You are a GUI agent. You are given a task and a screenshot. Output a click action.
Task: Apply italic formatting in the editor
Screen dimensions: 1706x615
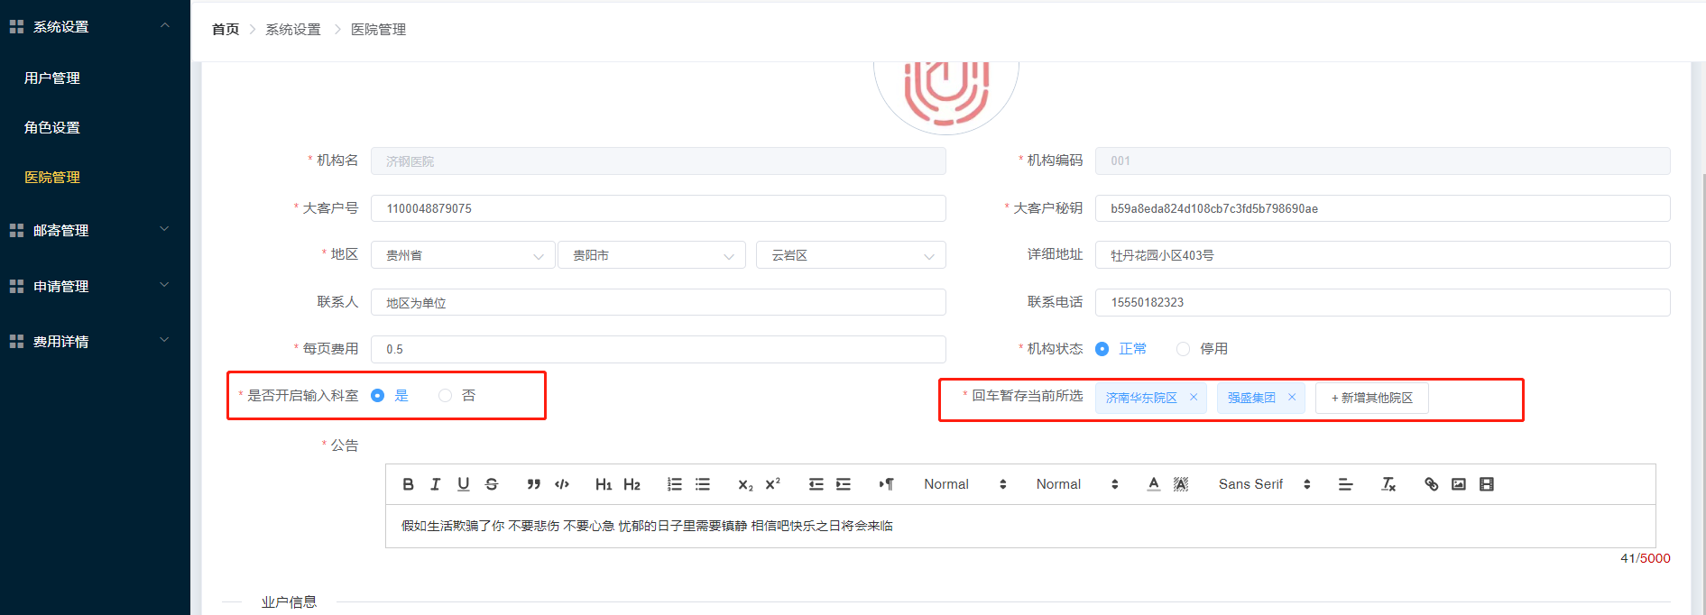coord(436,484)
